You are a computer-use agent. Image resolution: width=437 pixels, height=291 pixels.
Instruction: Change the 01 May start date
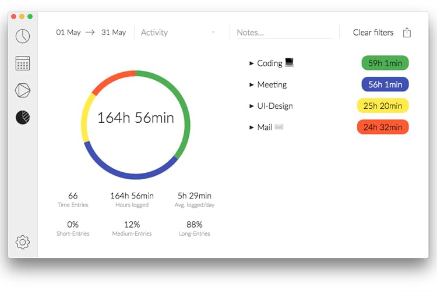pyautogui.click(x=68, y=33)
